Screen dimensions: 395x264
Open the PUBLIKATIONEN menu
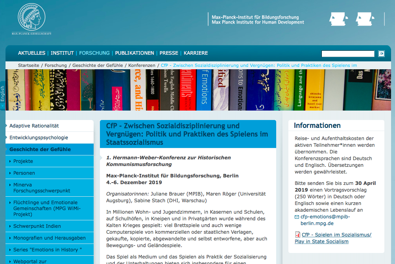click(x=135, y=53)
